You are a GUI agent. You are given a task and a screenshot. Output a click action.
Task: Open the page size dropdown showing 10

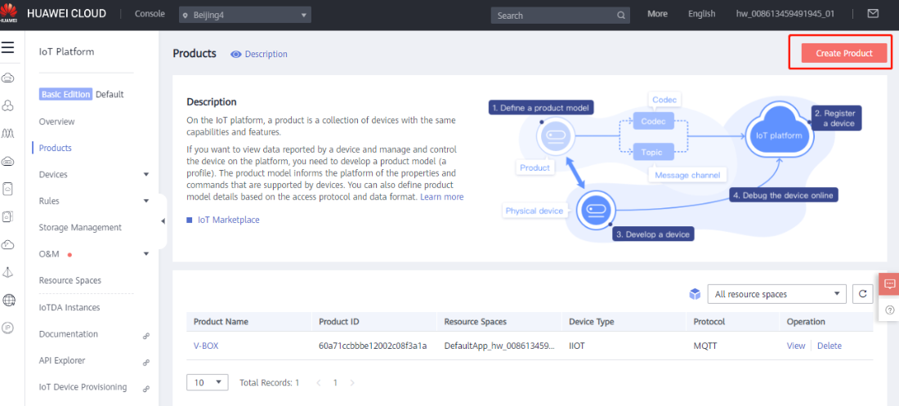coord(208,382)
